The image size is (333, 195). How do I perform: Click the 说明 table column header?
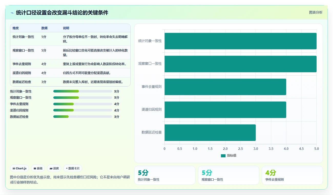point(66,28)
